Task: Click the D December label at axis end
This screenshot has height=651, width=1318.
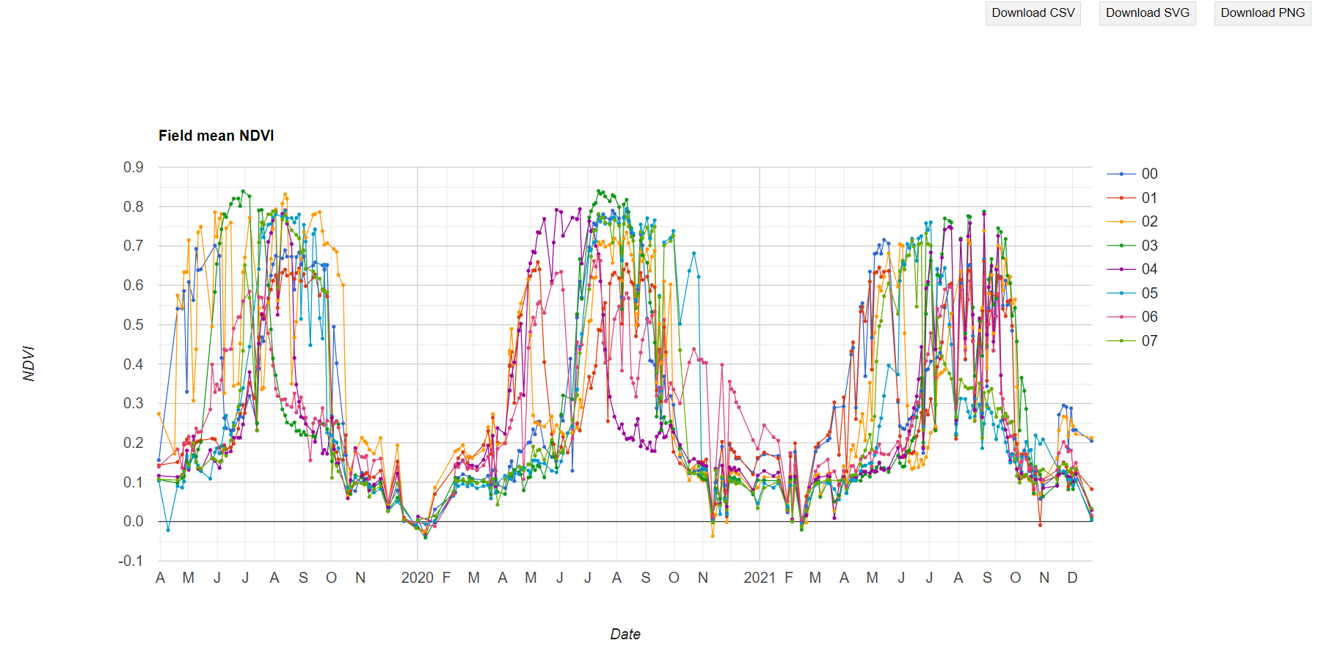Action: point(1072,578)
